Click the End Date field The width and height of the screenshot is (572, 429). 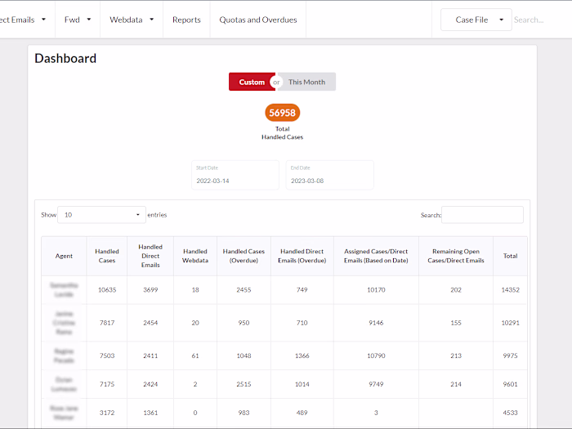pos(329,180)
